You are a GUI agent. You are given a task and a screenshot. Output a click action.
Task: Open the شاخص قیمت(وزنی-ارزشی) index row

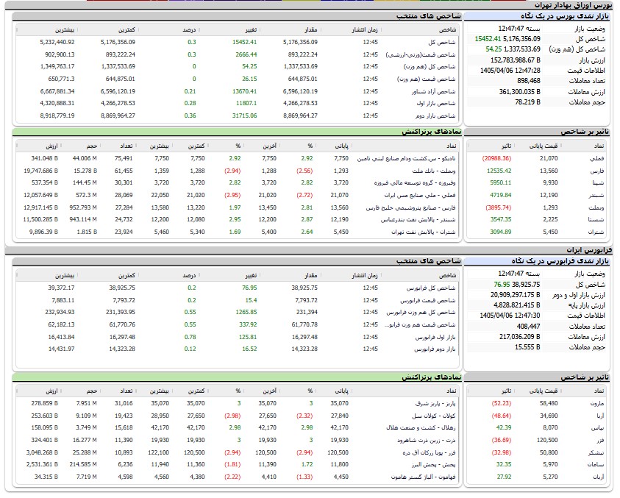coord(238,54)
